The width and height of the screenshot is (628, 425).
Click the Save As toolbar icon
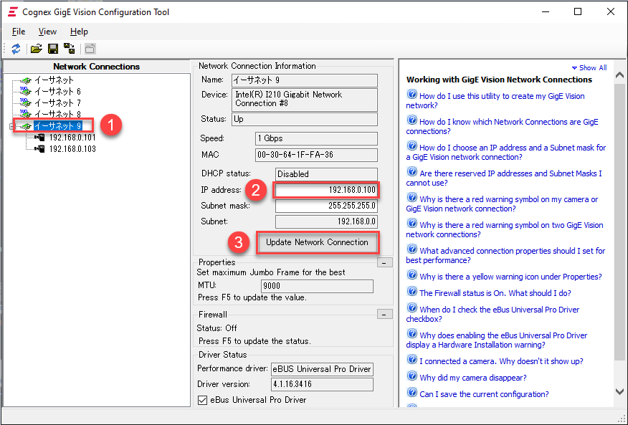point(69,49)
